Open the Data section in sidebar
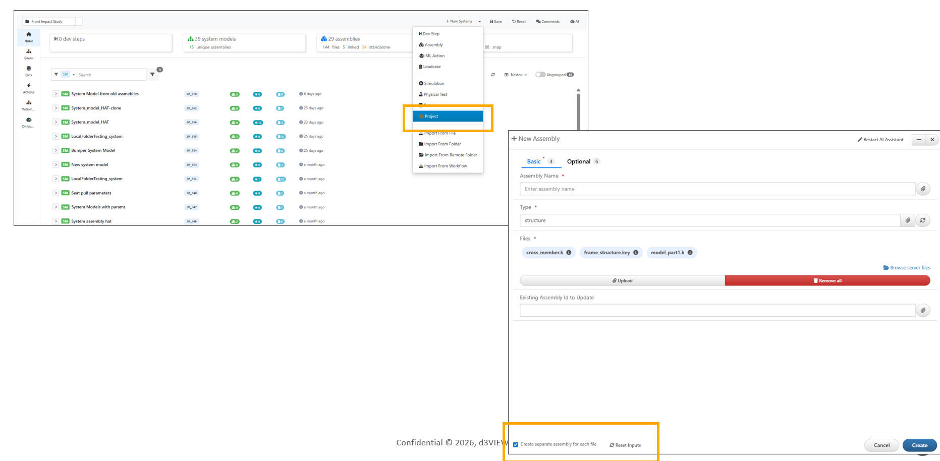 click(x=29, y=71)
